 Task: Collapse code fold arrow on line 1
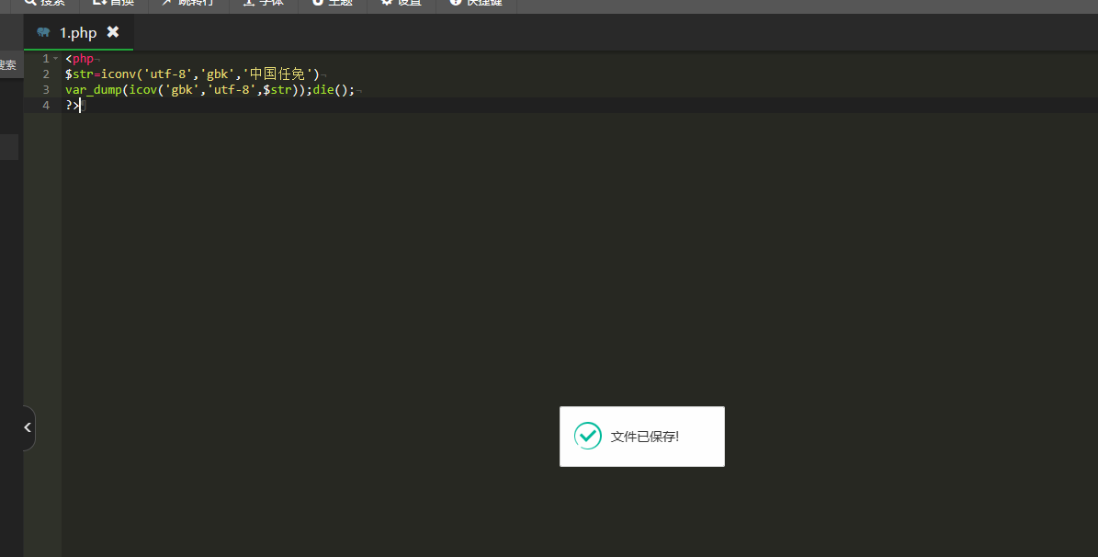55,59
